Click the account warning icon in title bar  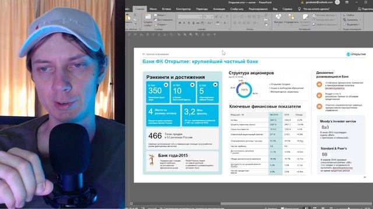(302, 2)
